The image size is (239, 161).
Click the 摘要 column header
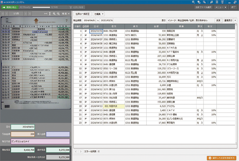click(x=181, y=26)
